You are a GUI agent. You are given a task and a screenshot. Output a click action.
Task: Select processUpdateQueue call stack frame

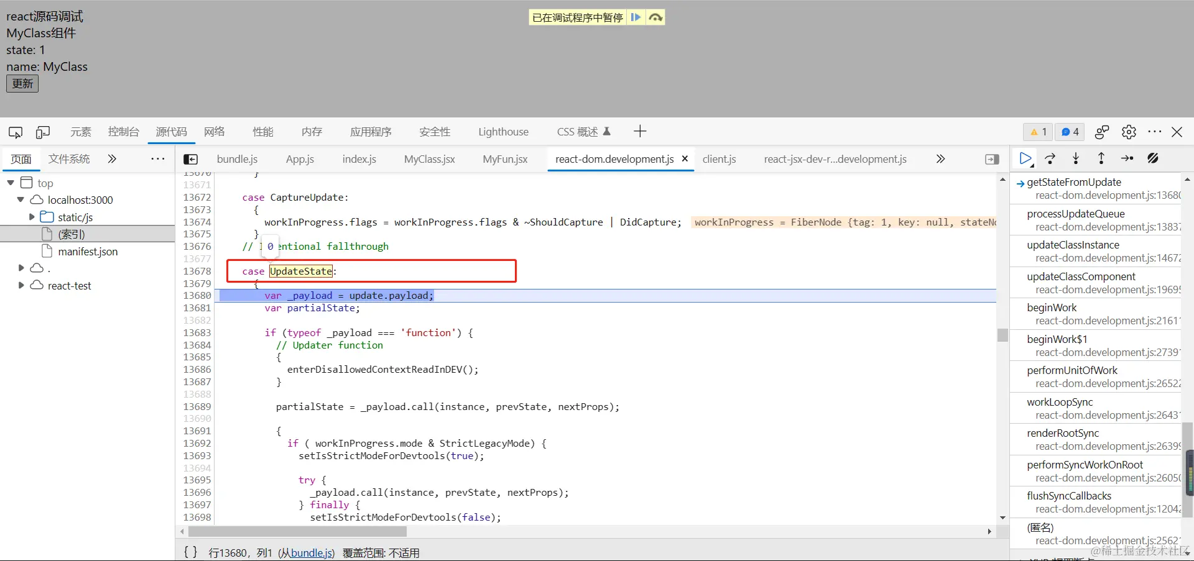[x=1096, y=220]
